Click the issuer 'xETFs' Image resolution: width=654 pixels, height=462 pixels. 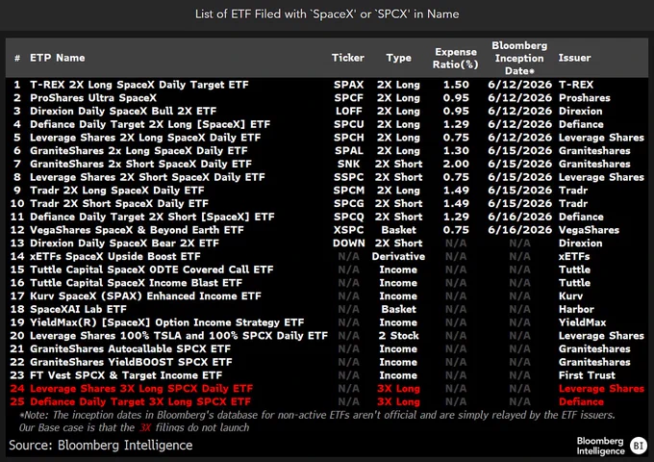click(x=574, y=256)
